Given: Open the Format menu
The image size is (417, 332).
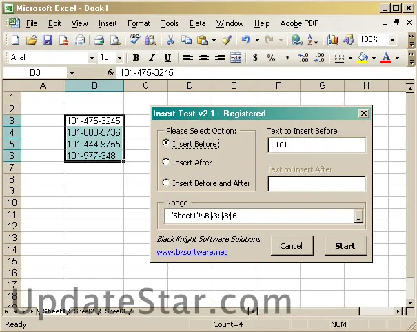Looking at the screenshot, I should [139, 23].
